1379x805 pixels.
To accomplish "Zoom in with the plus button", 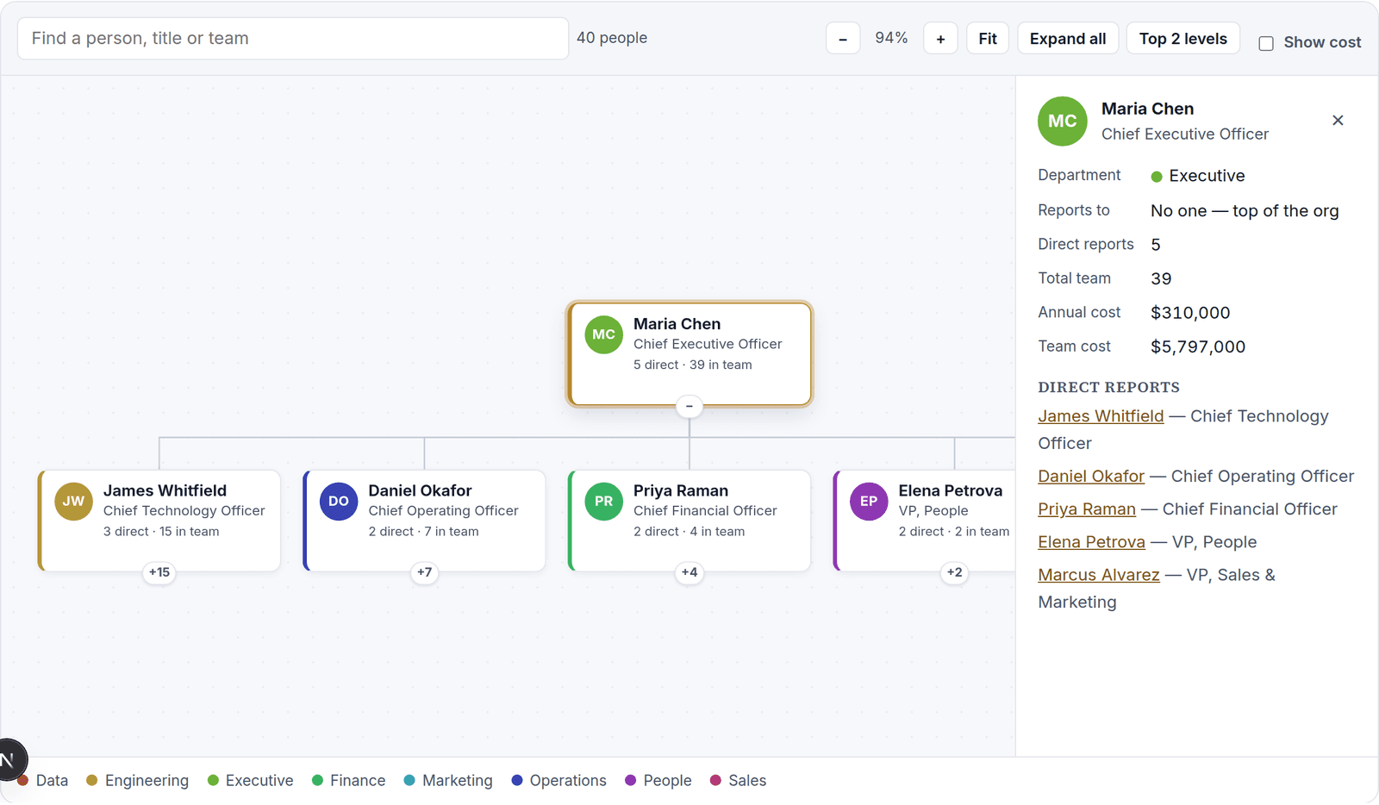I will pos(940,39).
